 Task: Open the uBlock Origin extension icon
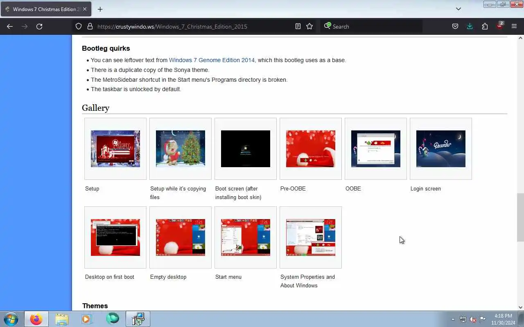point(500,26)
